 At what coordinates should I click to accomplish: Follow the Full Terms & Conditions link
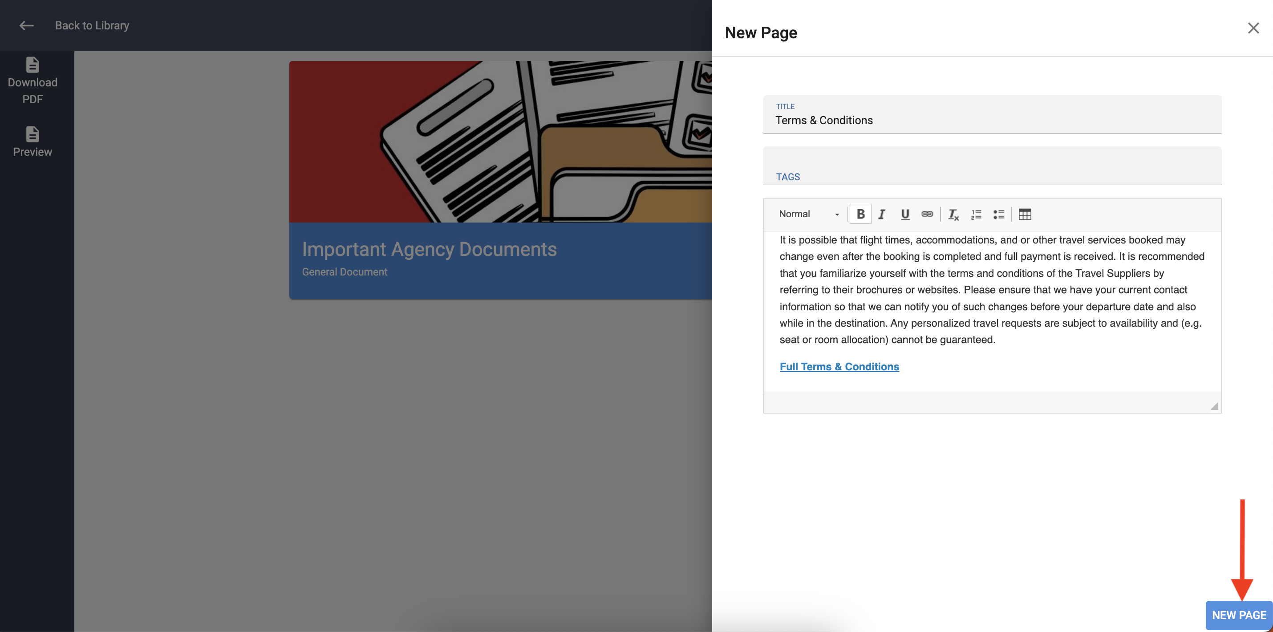[x=839, y=367]
